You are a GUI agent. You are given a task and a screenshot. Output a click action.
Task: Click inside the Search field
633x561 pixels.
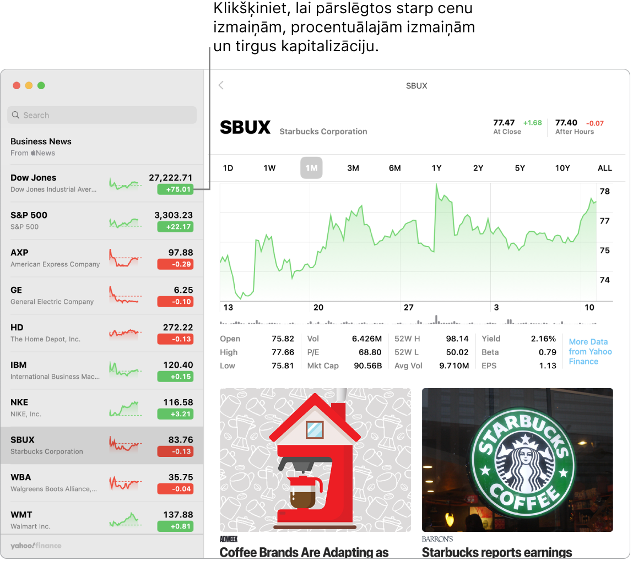(102, 115)
